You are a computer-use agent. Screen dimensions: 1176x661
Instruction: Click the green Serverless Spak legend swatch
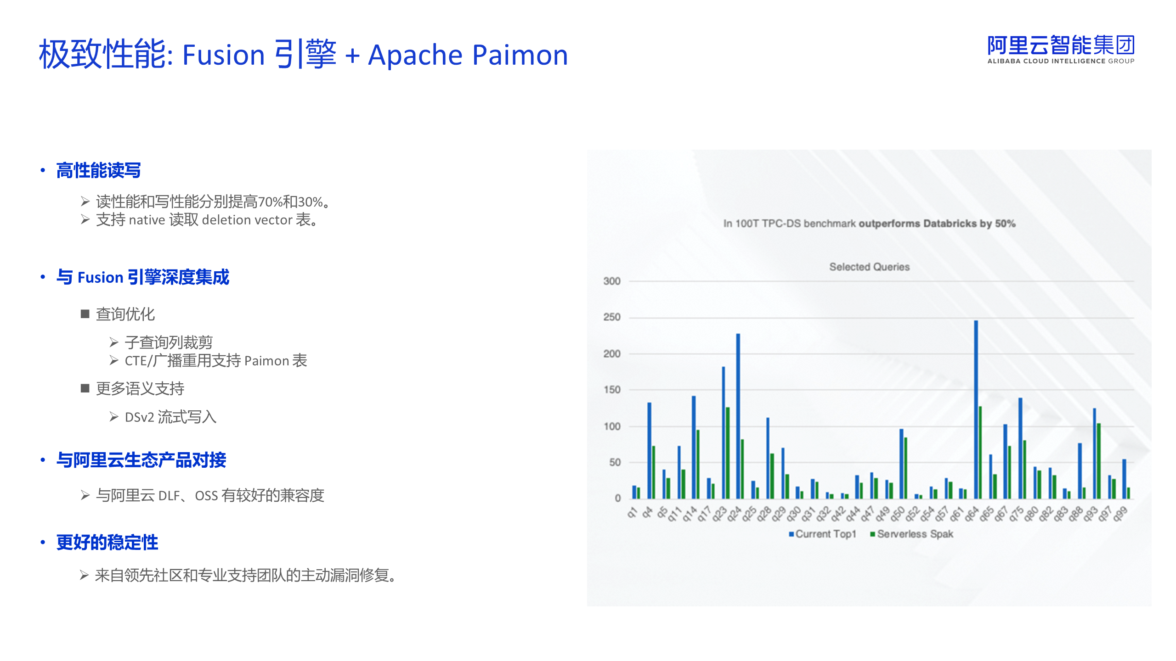(872, 534)
